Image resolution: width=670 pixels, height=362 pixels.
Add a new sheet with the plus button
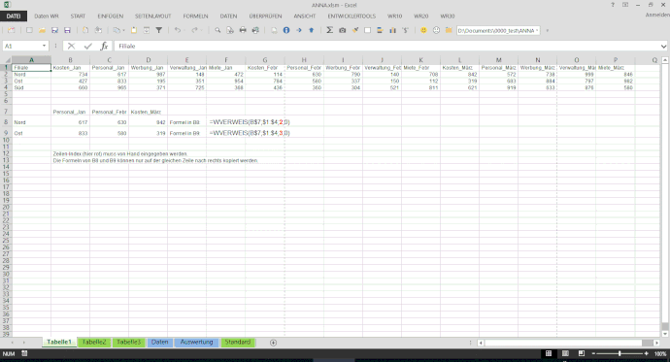(x=273, y=343)
